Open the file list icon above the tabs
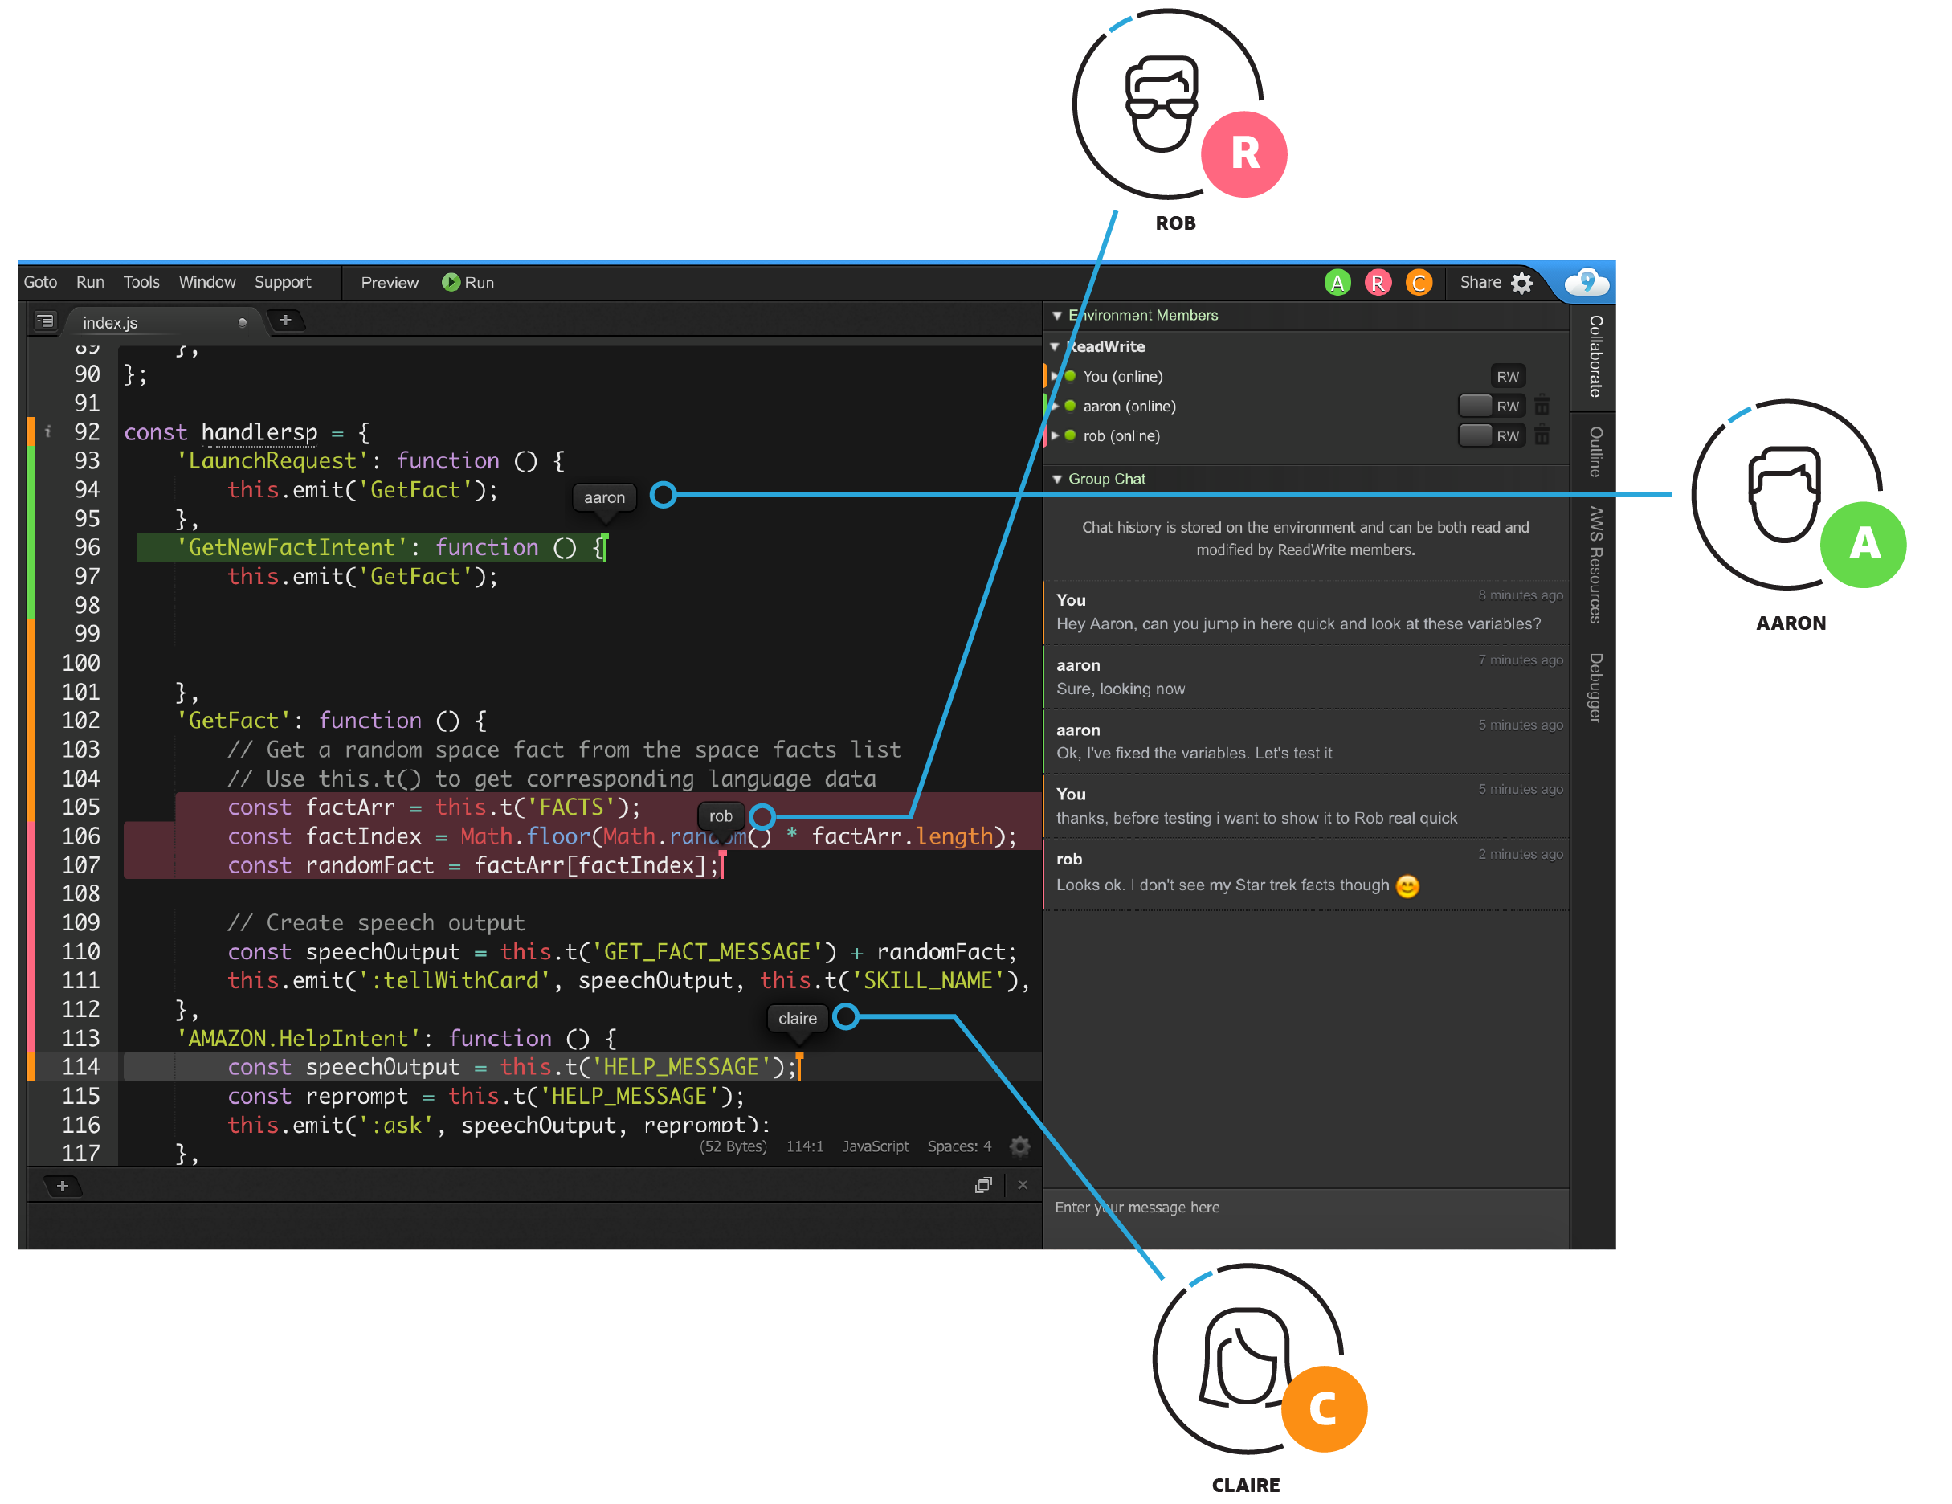1952x1504 pixels. 45,321
